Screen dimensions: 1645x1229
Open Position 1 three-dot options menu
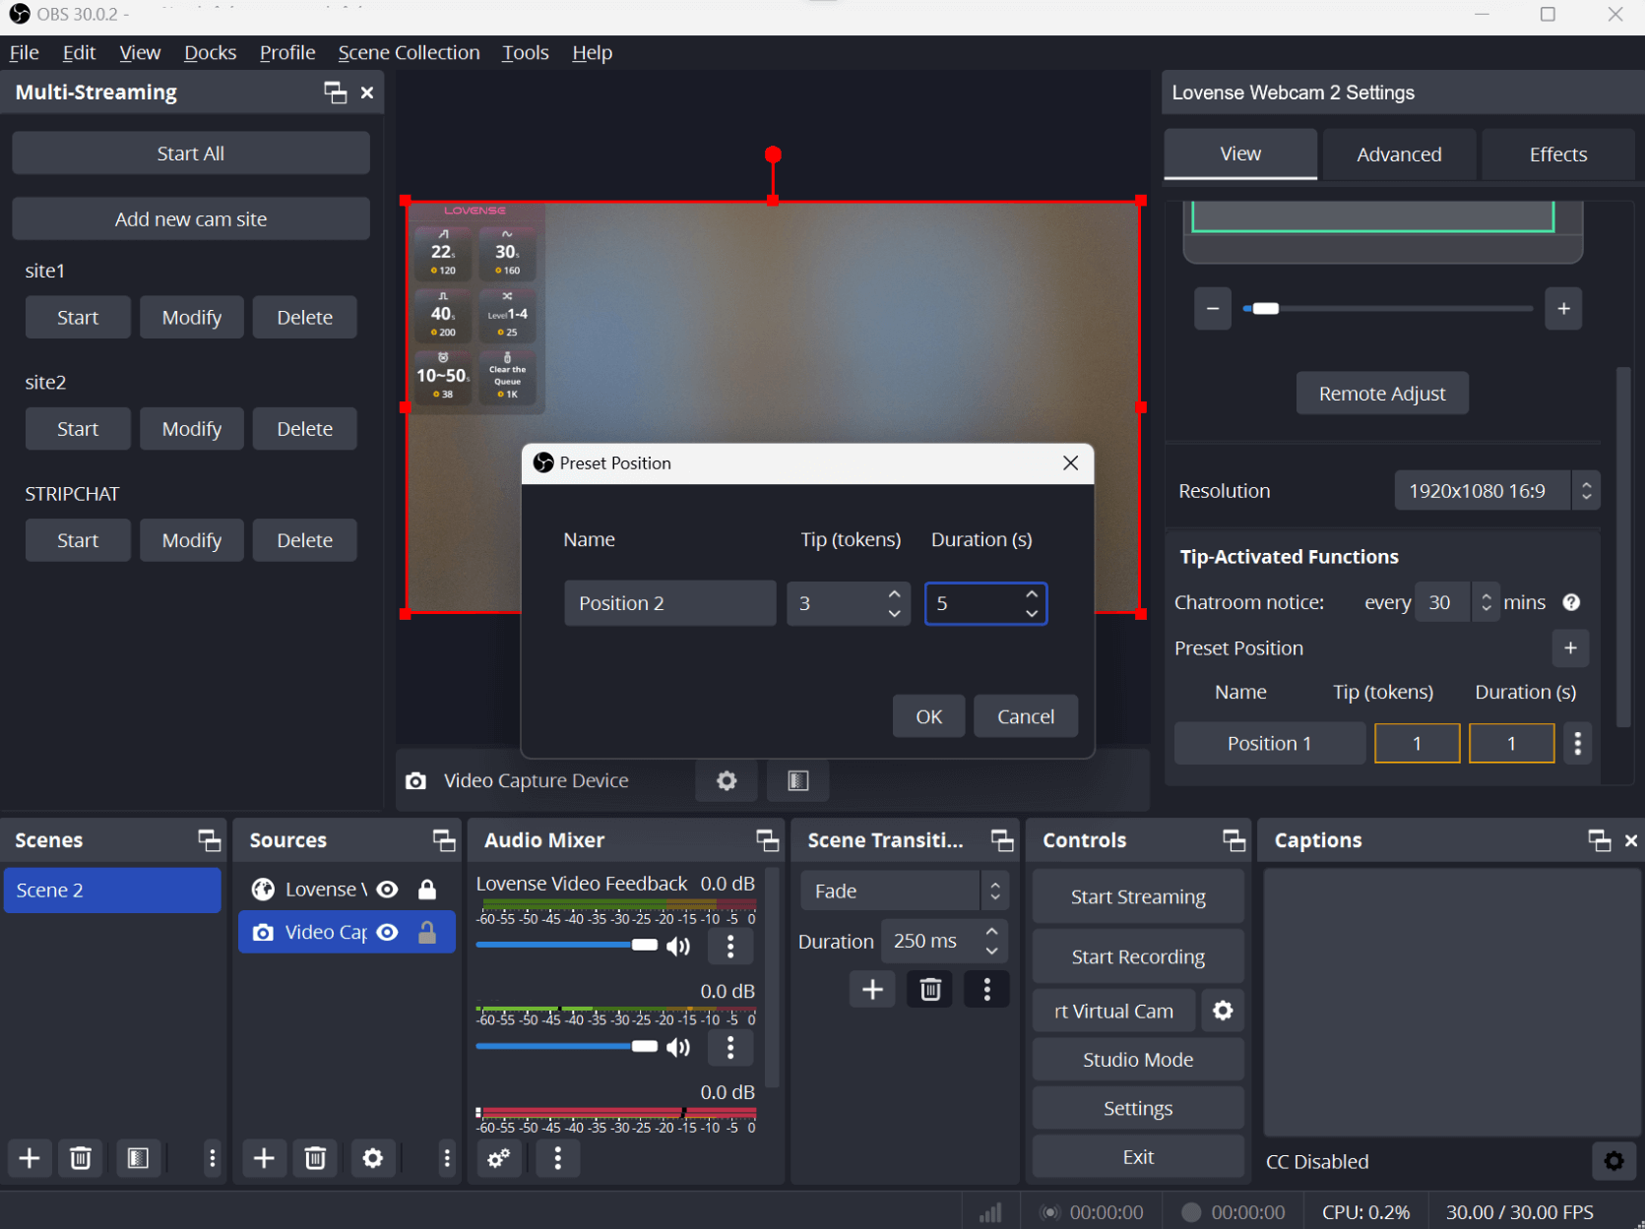click(x=1577, y=743)
